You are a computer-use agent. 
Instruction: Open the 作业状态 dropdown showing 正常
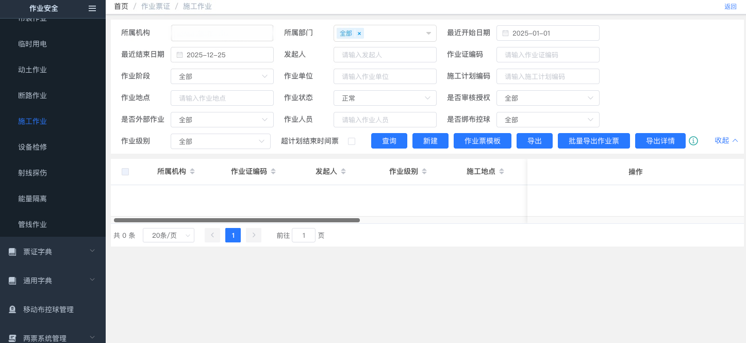point(385,98)
